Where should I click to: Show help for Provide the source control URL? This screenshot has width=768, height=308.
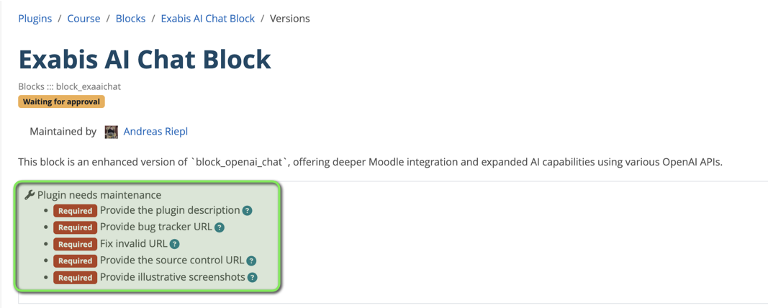pos(252,261)
